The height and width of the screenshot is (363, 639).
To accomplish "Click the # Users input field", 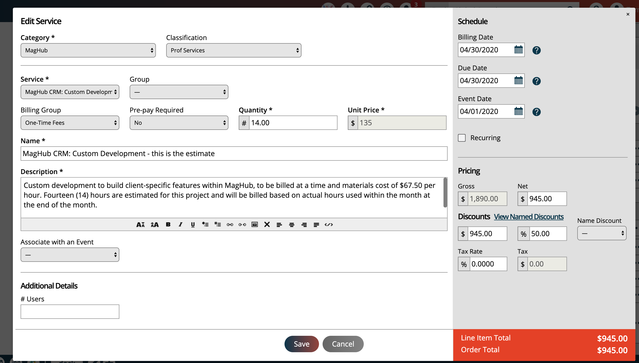I will pos(70,312).
